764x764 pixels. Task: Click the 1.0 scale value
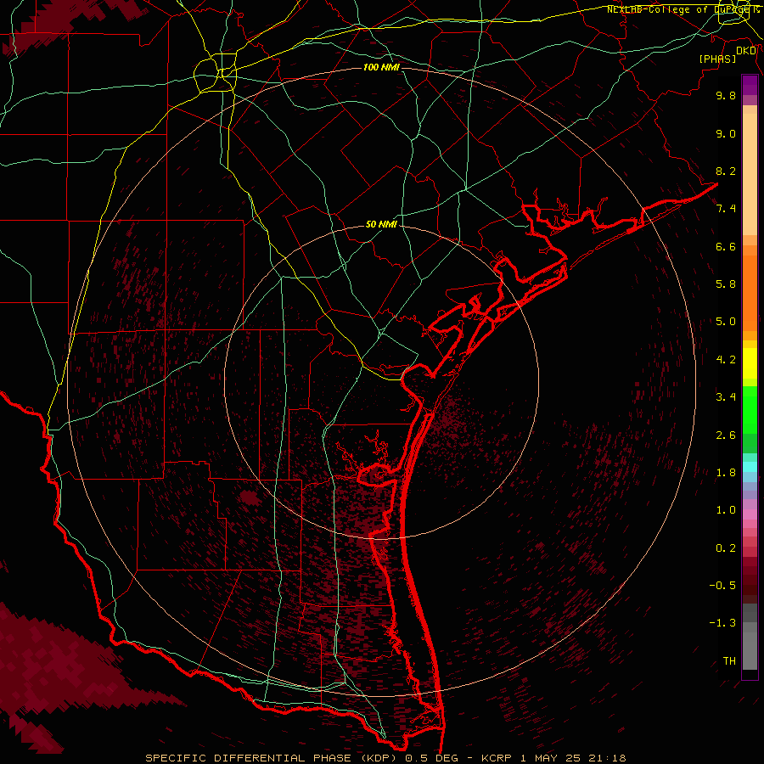726,510
